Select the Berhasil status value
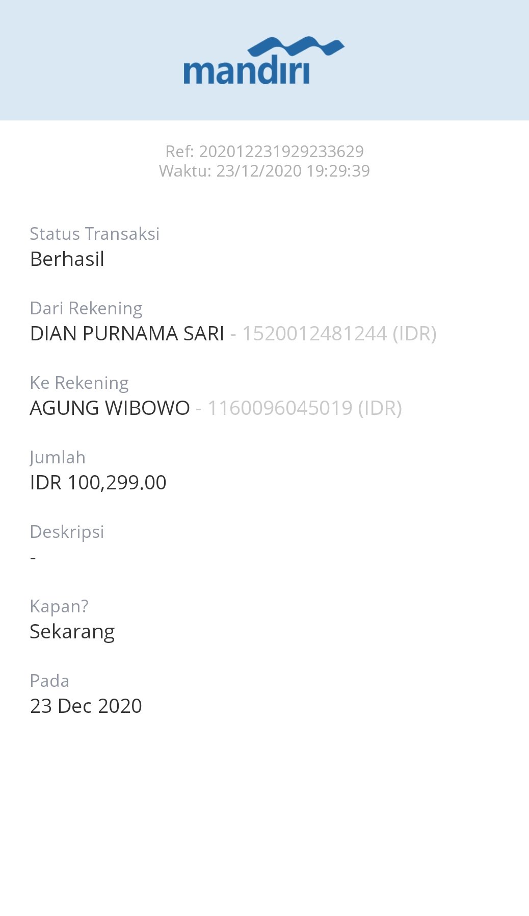This screenshot has height=916, width=529. [67, 259]
